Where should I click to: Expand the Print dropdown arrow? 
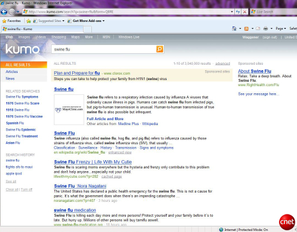(272, 29)
